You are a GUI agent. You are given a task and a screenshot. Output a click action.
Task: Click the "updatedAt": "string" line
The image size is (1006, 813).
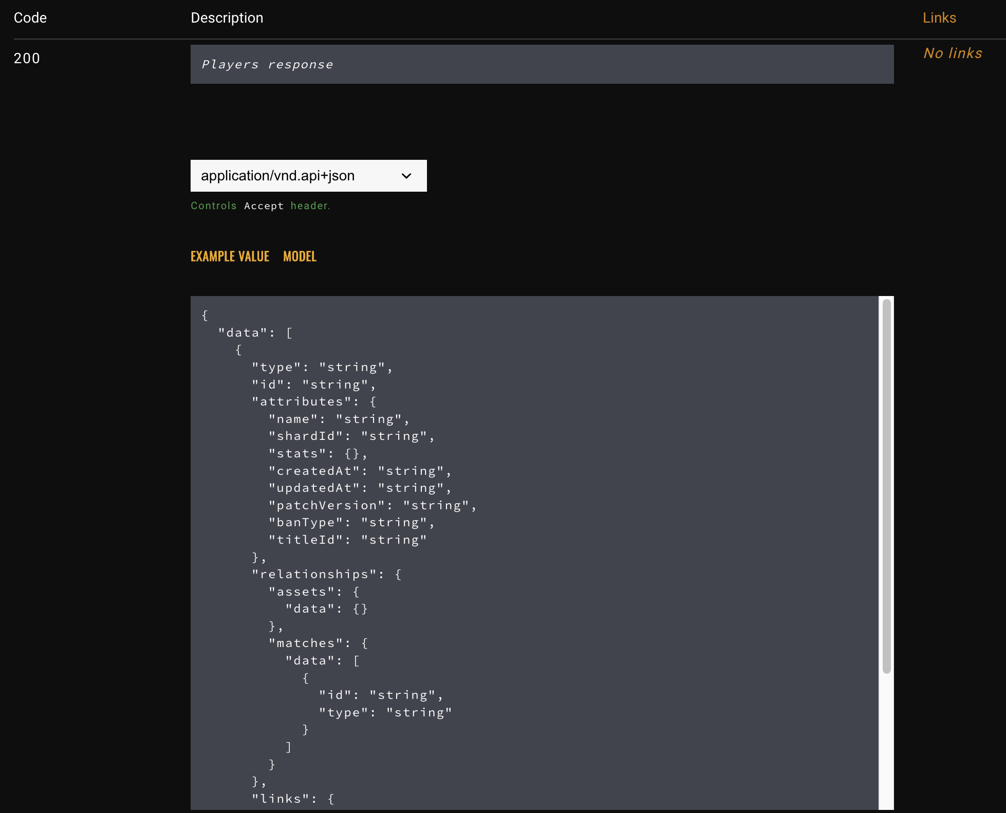(x=360, y=488)
